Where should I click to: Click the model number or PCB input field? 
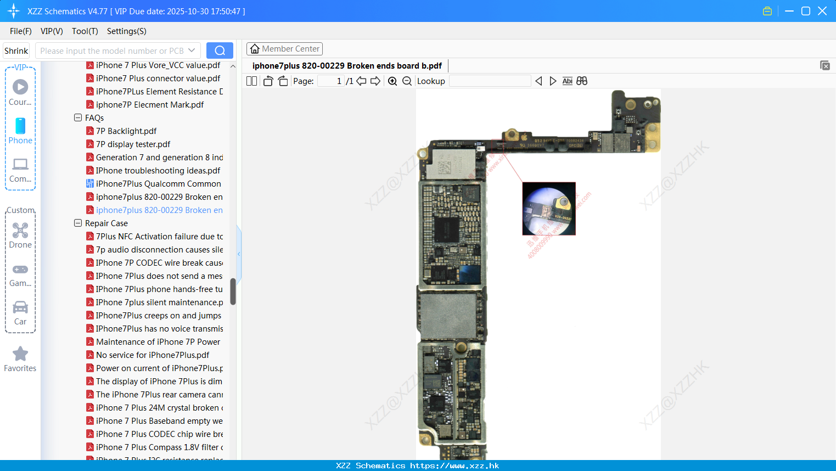pyautogui.click(x=112, y=51)
